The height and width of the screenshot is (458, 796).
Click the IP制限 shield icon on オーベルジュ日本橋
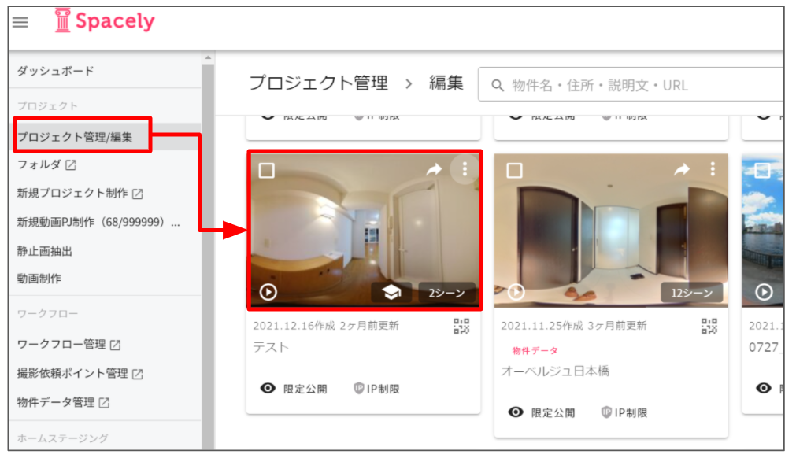point(606,412)
